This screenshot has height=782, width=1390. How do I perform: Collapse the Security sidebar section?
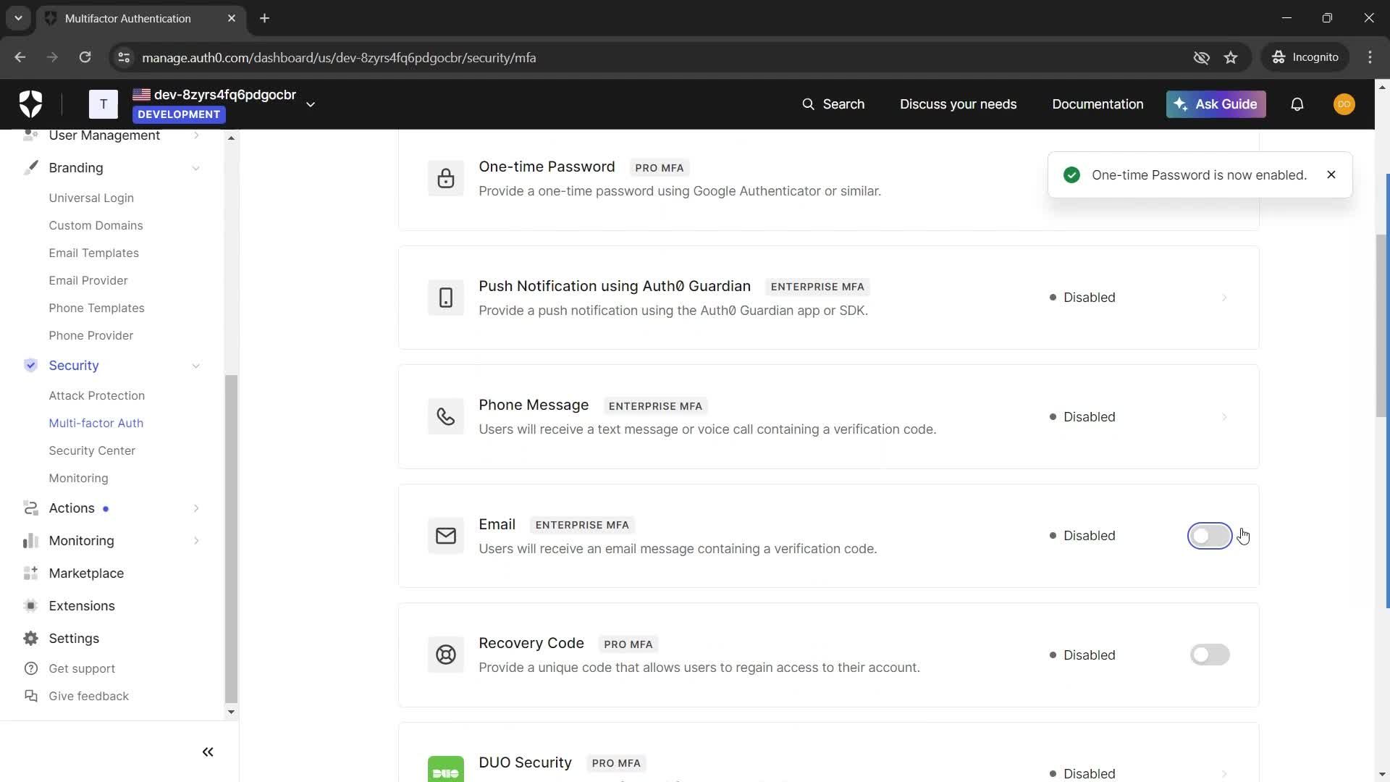195,366
